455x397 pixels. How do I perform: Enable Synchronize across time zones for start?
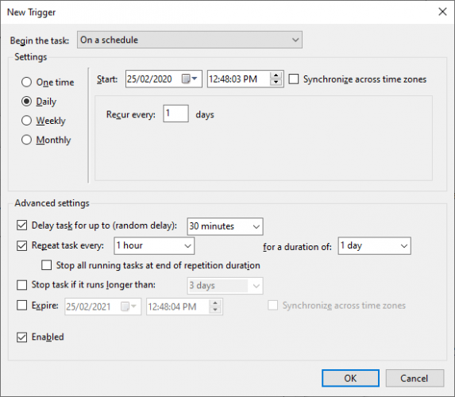click(294, 79)
